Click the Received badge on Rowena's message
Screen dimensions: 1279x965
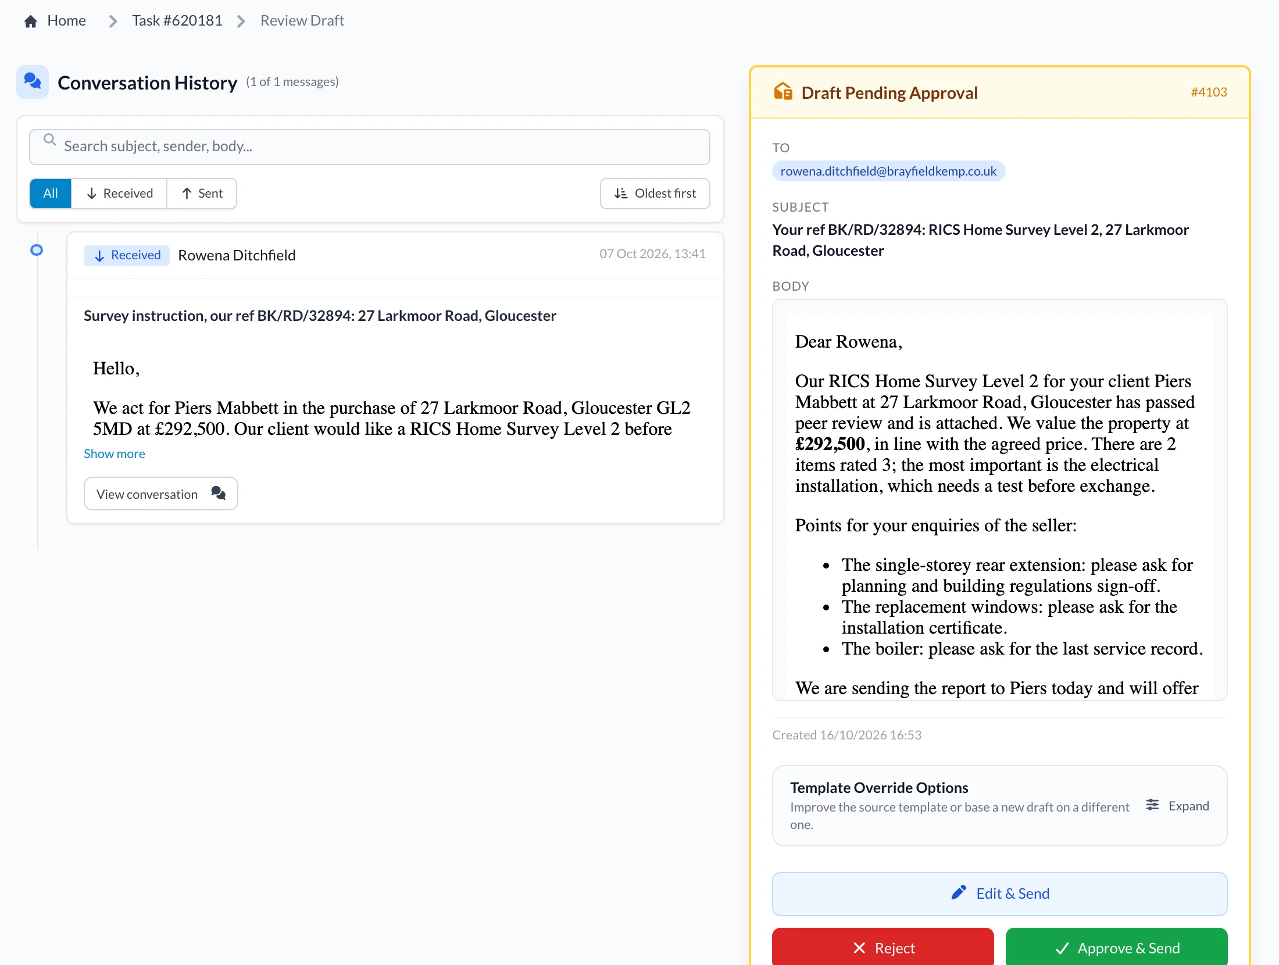[x=127, y=255]
